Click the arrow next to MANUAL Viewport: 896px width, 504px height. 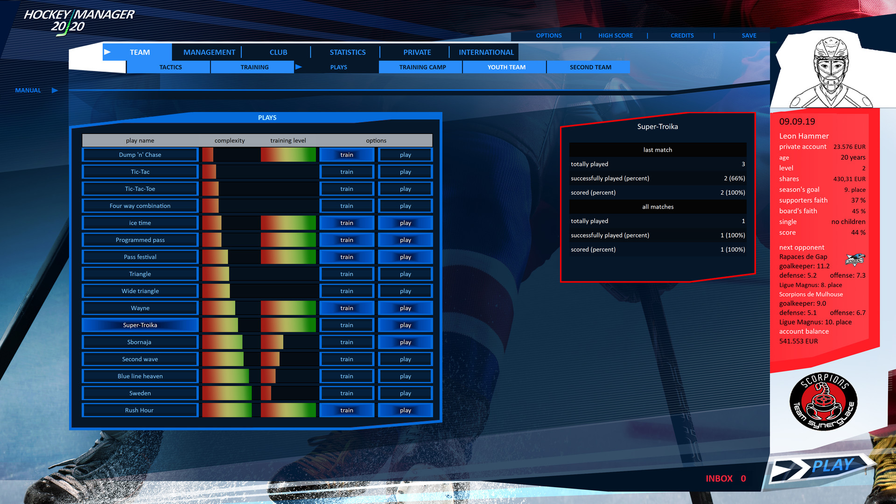55,91
